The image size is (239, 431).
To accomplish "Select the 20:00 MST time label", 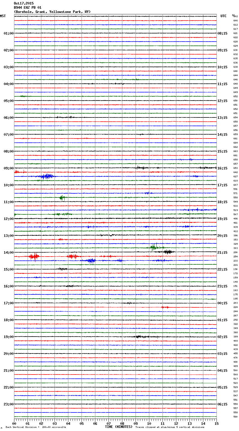I will [9, 354].
